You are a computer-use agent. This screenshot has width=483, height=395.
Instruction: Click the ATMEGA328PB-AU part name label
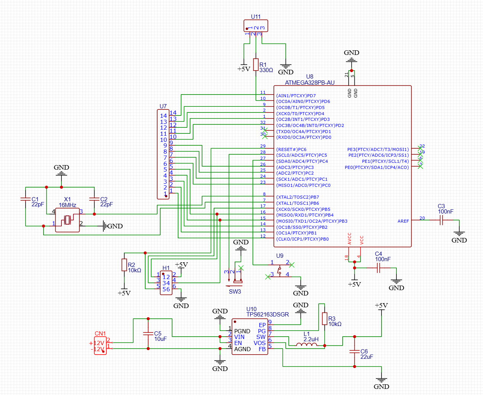(x=309, y=82)
